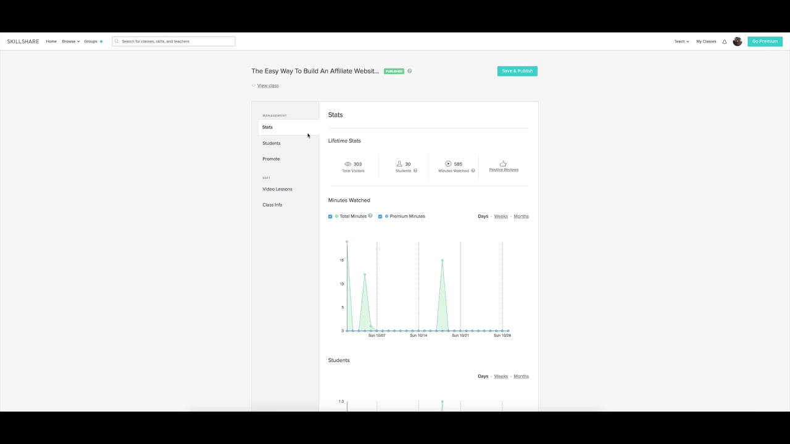Open Video Lessons editor section
The width and height of the screenshot is (790, 444).
[277, 189]
